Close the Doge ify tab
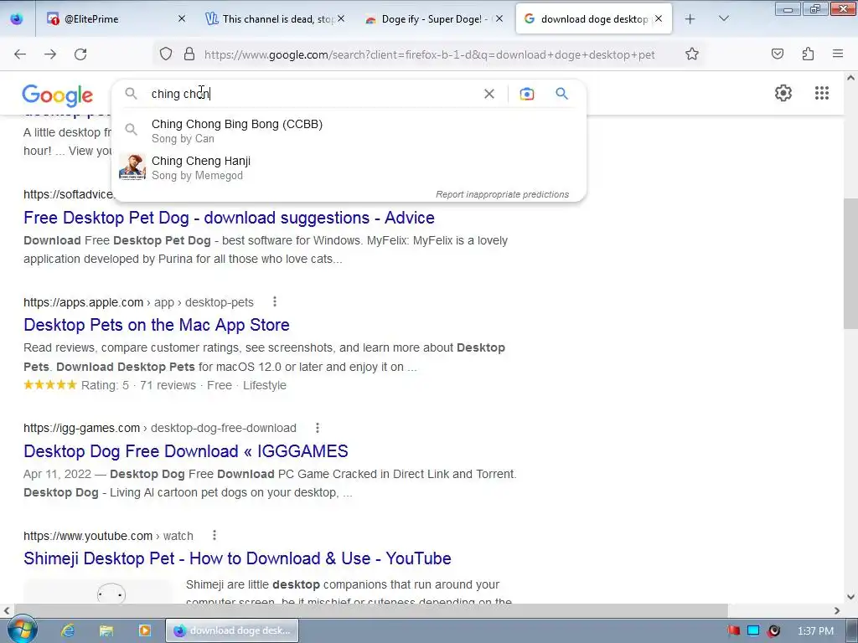The width and height of the screenshot is (858, 643). coord(499,18)
